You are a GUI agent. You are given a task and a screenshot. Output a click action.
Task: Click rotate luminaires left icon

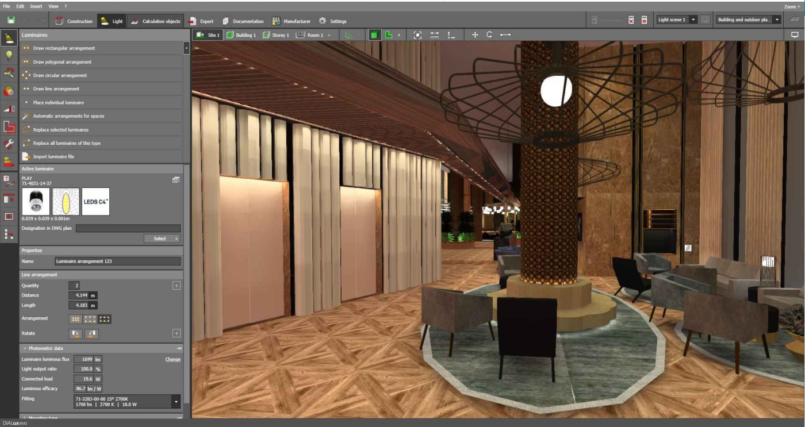[x=75, y=333]
